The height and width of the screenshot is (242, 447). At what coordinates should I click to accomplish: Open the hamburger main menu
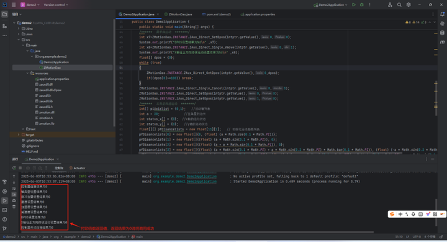[14, 5]
